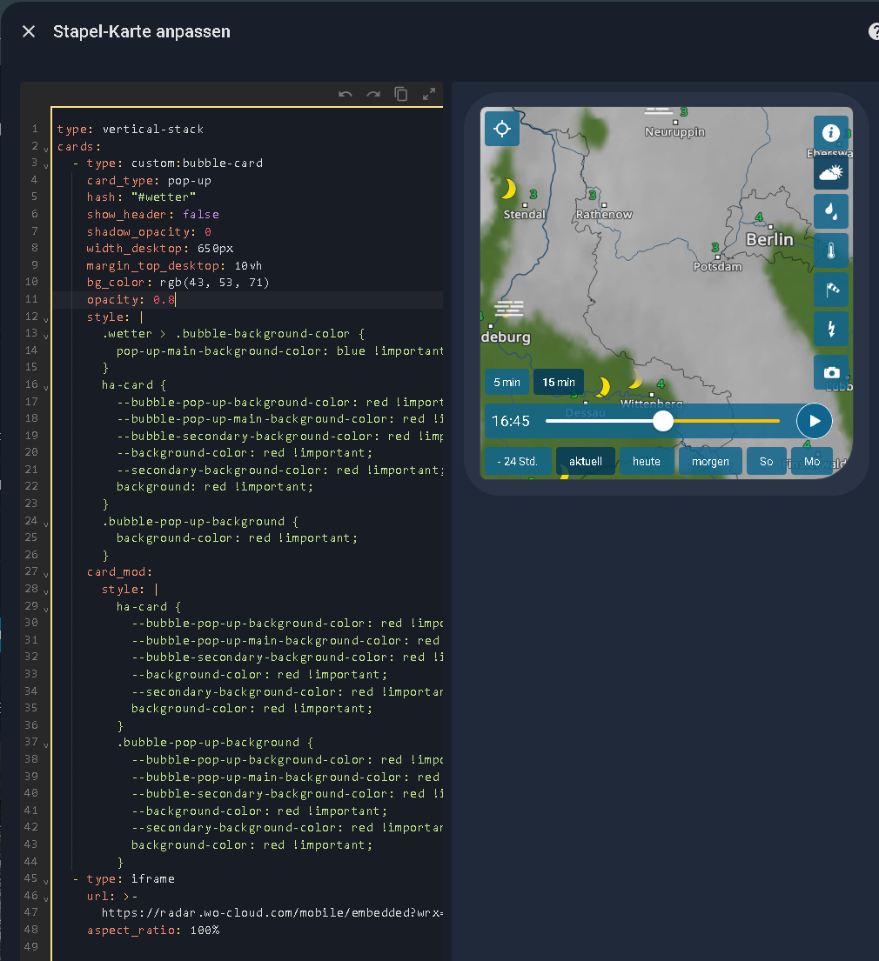This screenshot has height=961, width=879.
Task: Center map with the locate crosshair icon
Action: coord(502,130)
